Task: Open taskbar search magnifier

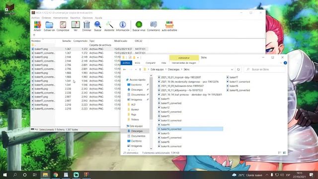Action: click(15, 175)
